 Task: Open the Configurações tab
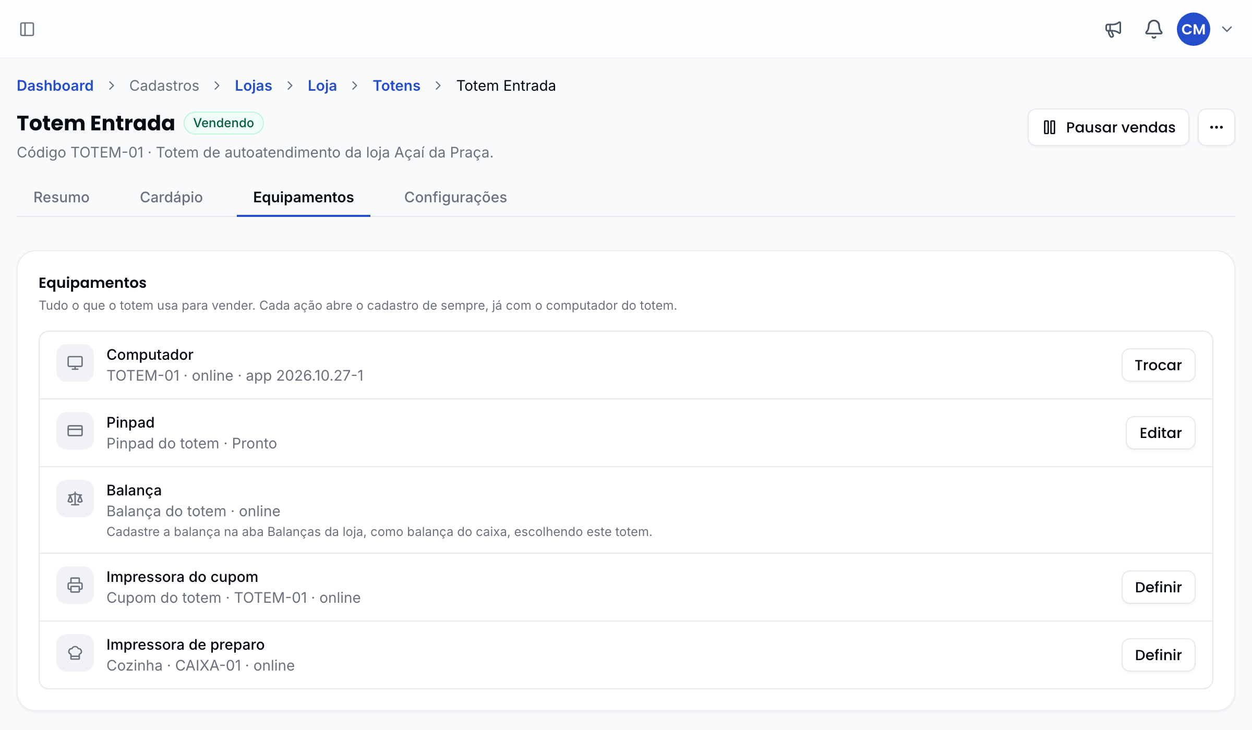click(455, 197)
